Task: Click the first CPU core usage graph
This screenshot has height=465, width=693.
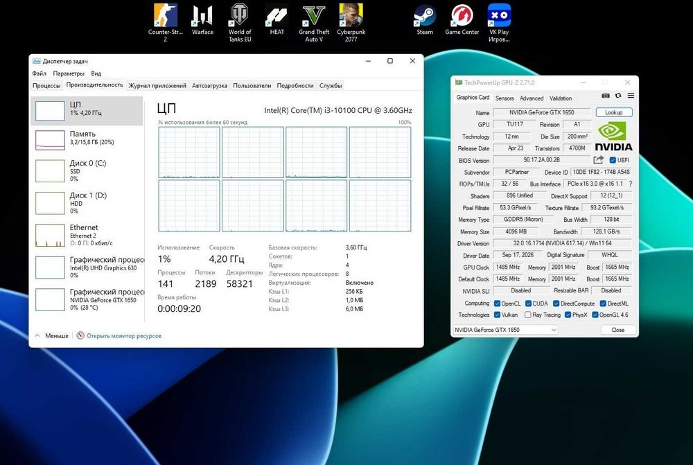Action: click(189, 152)
